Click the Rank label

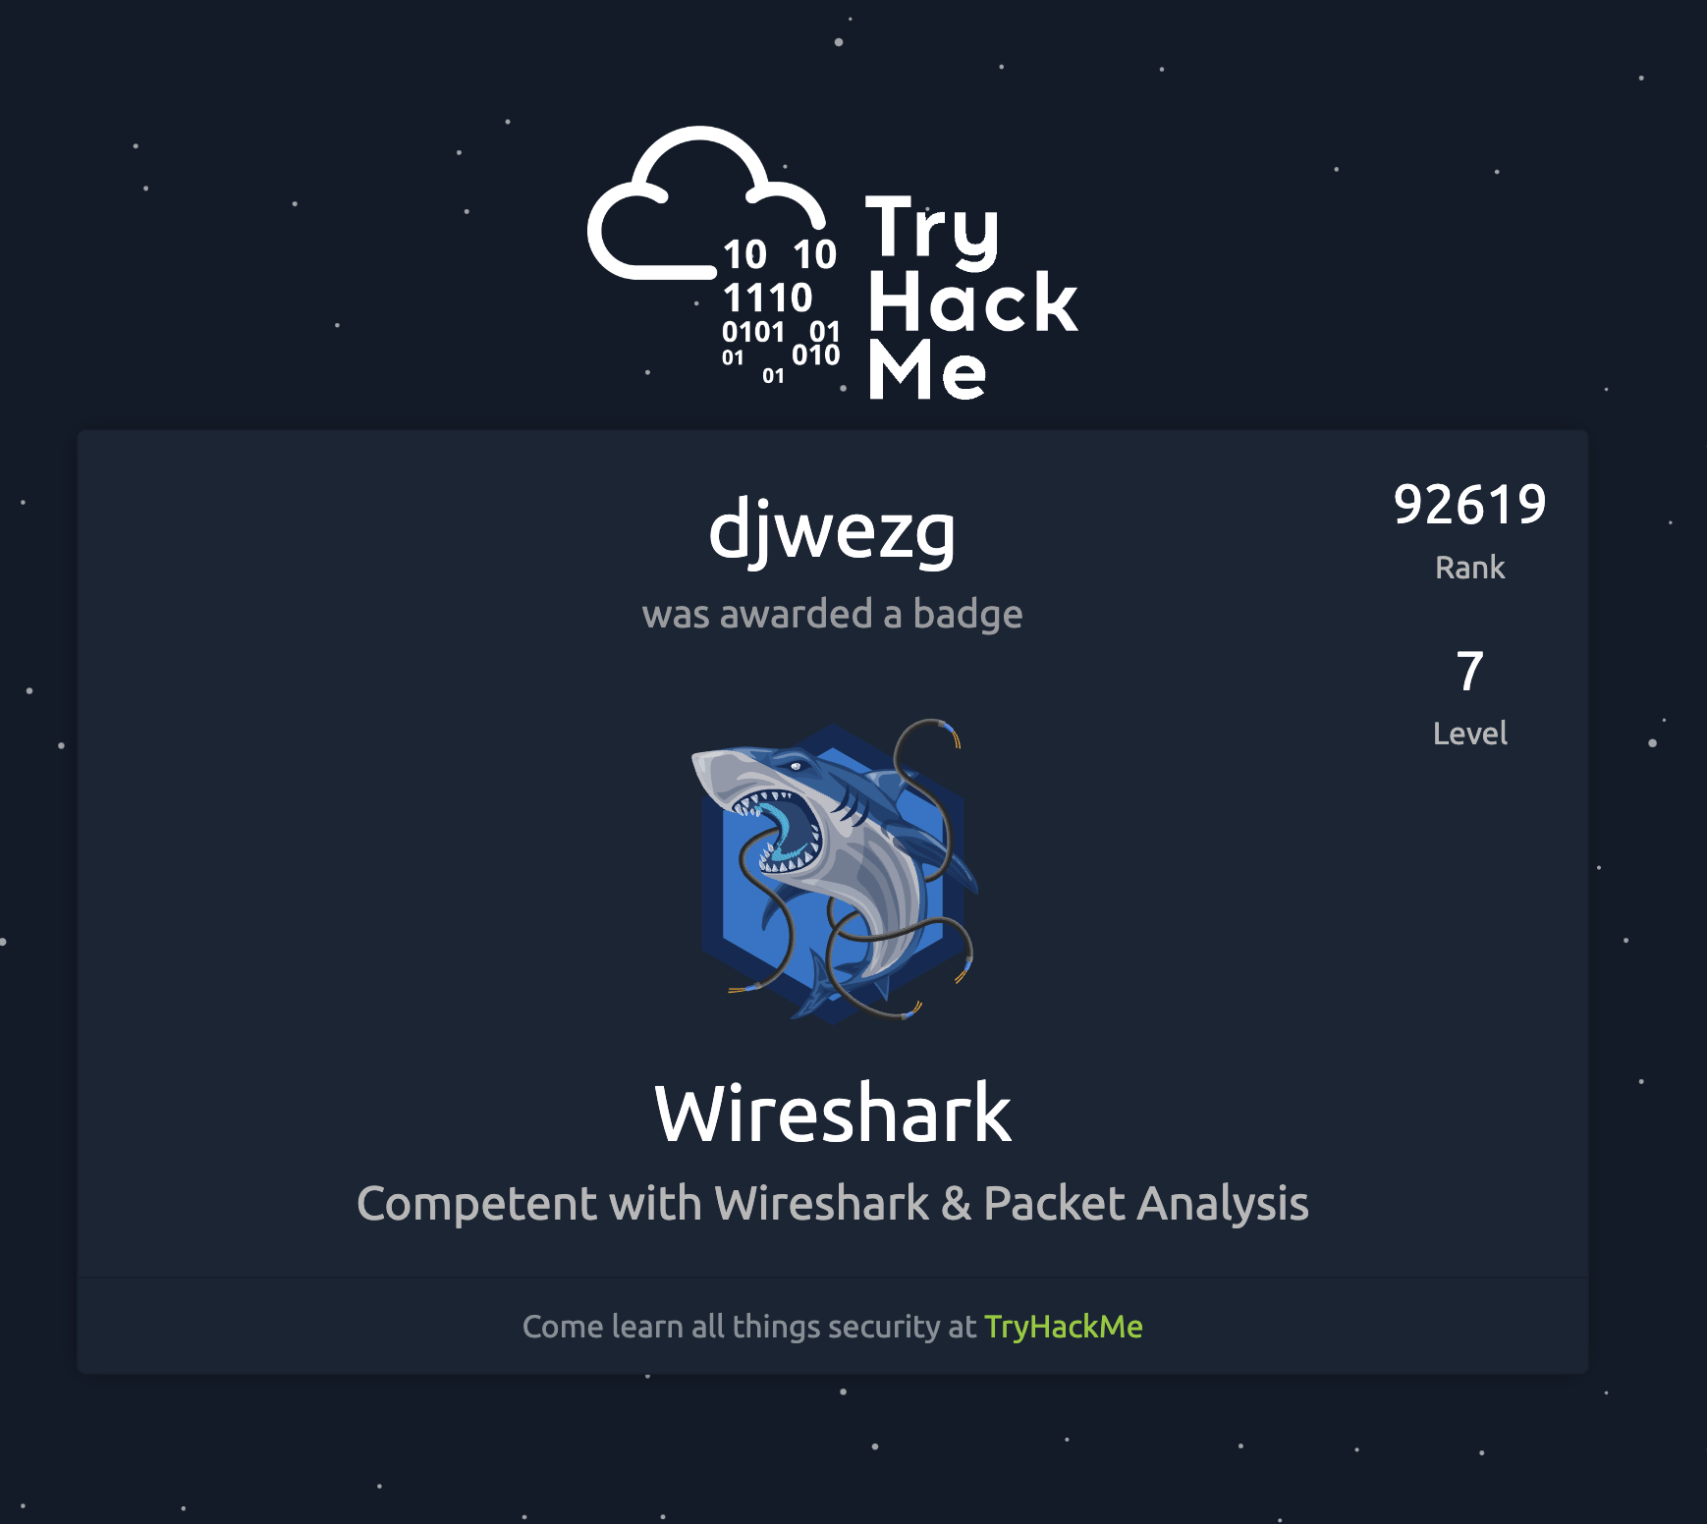[1469, 568]
